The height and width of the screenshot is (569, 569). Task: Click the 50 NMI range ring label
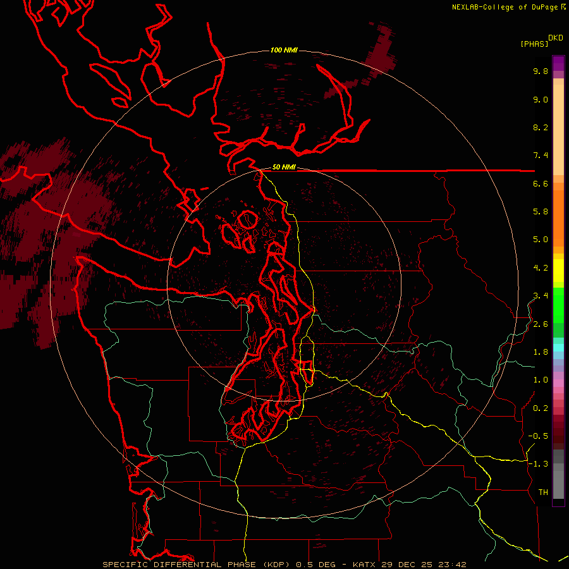(x=284, y=168)
